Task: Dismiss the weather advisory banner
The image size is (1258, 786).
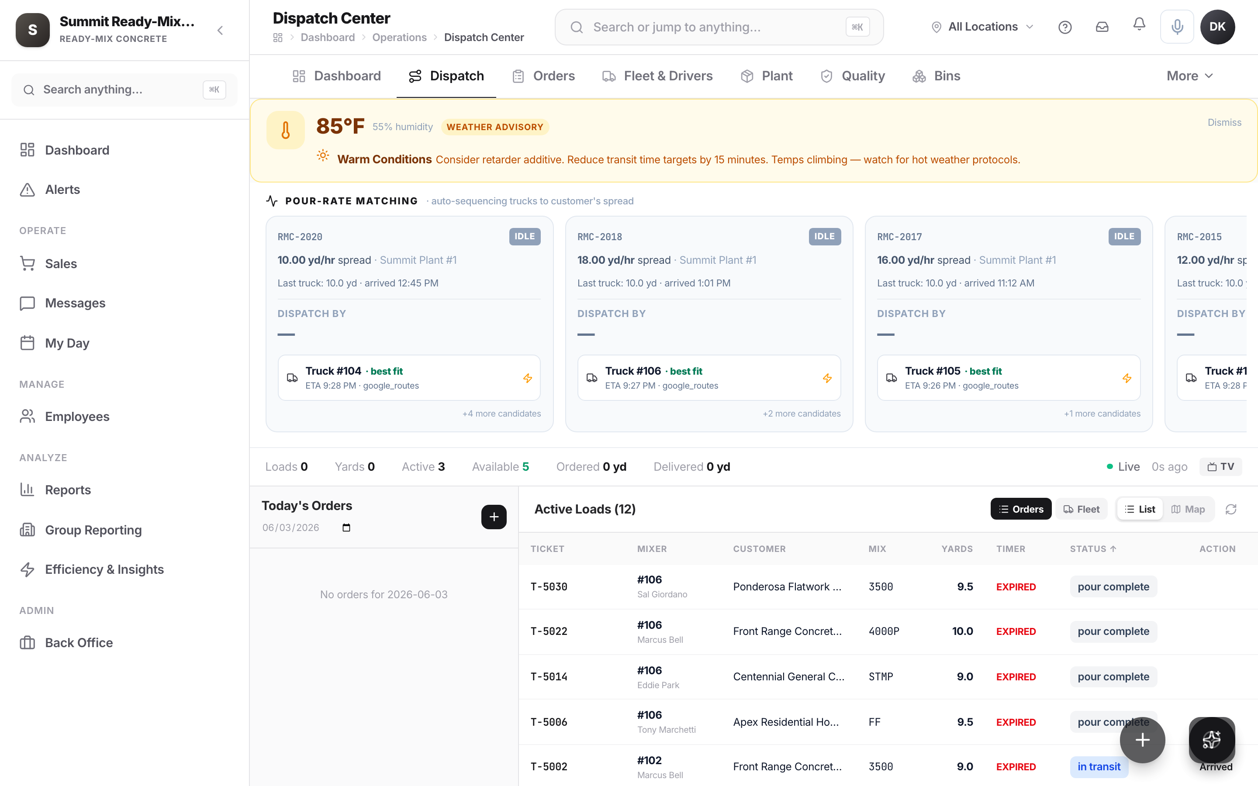Action: pyautogui.click(x=1224, y=122)
